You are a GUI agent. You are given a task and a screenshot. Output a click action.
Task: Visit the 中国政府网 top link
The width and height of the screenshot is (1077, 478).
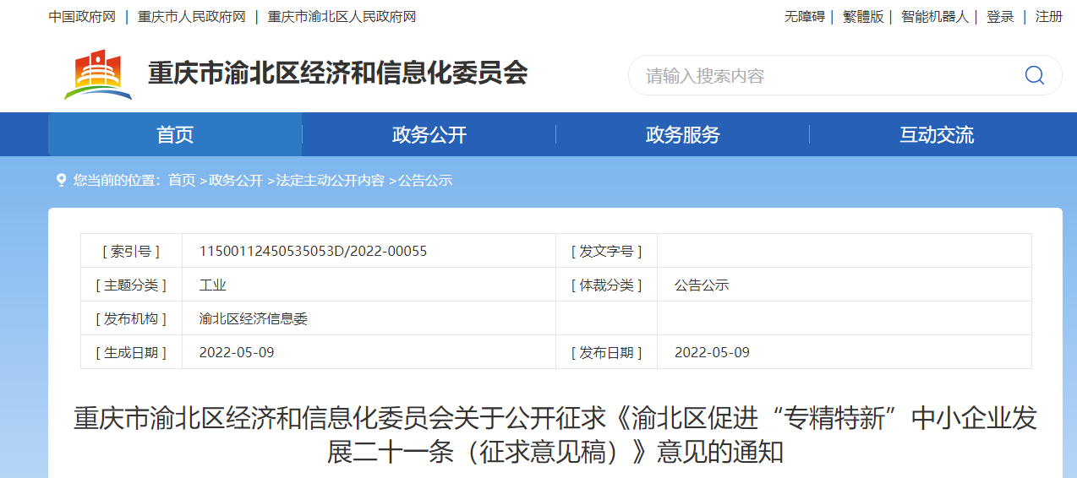click(x=82, y=17)
